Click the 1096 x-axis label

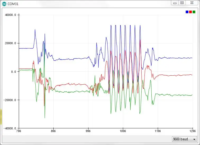[x=123, y=131]
